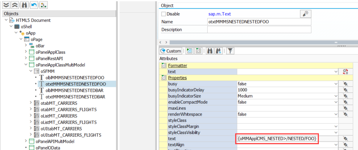
Task: Expand all nodes with double-down arrow button
Action: coord(6,5)
